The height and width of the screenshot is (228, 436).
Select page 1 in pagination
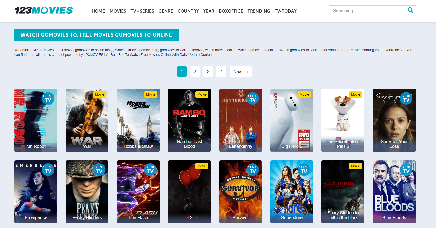(x=182, y=72)
